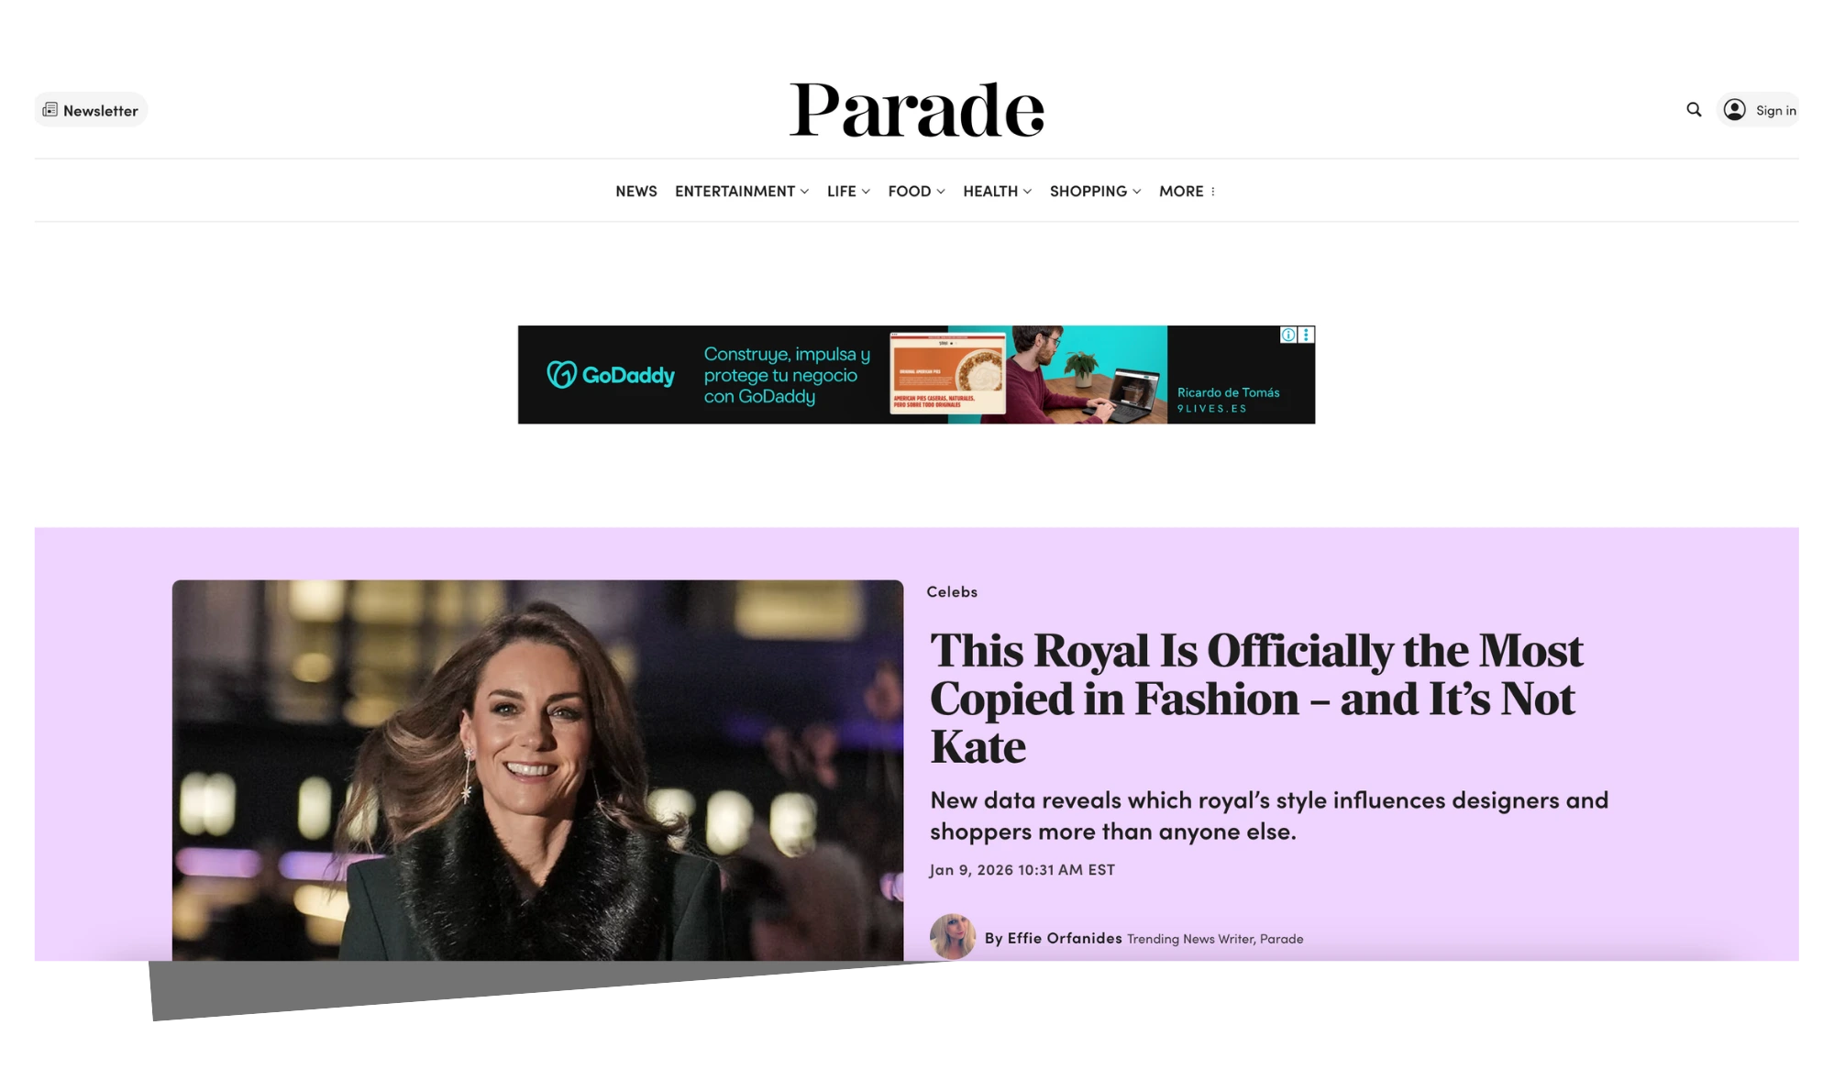Click the search magnifier icon
1834x1069 pixels.
pyautogui.click(x=1694, y=110)
